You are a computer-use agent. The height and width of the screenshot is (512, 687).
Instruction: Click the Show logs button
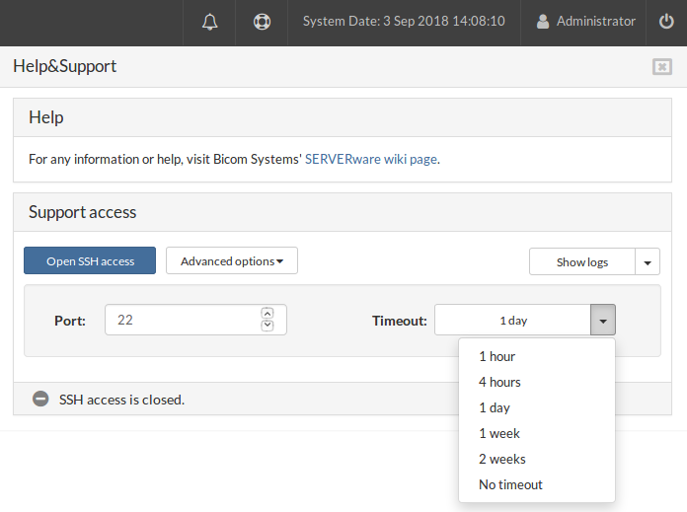pos(581,262)
